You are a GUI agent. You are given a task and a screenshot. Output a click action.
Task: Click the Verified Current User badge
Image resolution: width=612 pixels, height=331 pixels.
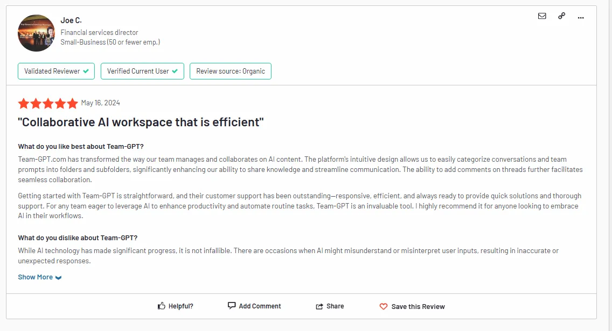[x=142, y=71]
